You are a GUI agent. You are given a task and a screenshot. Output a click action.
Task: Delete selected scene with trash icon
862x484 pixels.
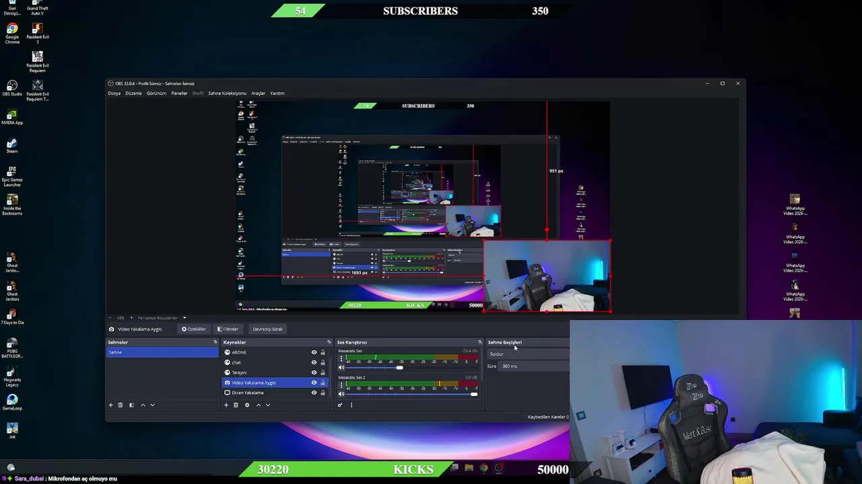pos(121,405)
